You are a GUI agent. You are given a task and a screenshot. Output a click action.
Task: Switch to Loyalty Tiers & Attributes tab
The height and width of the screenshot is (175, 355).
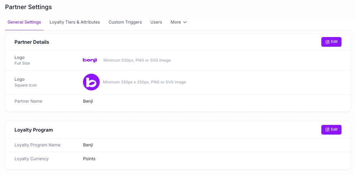coord(75,22)
